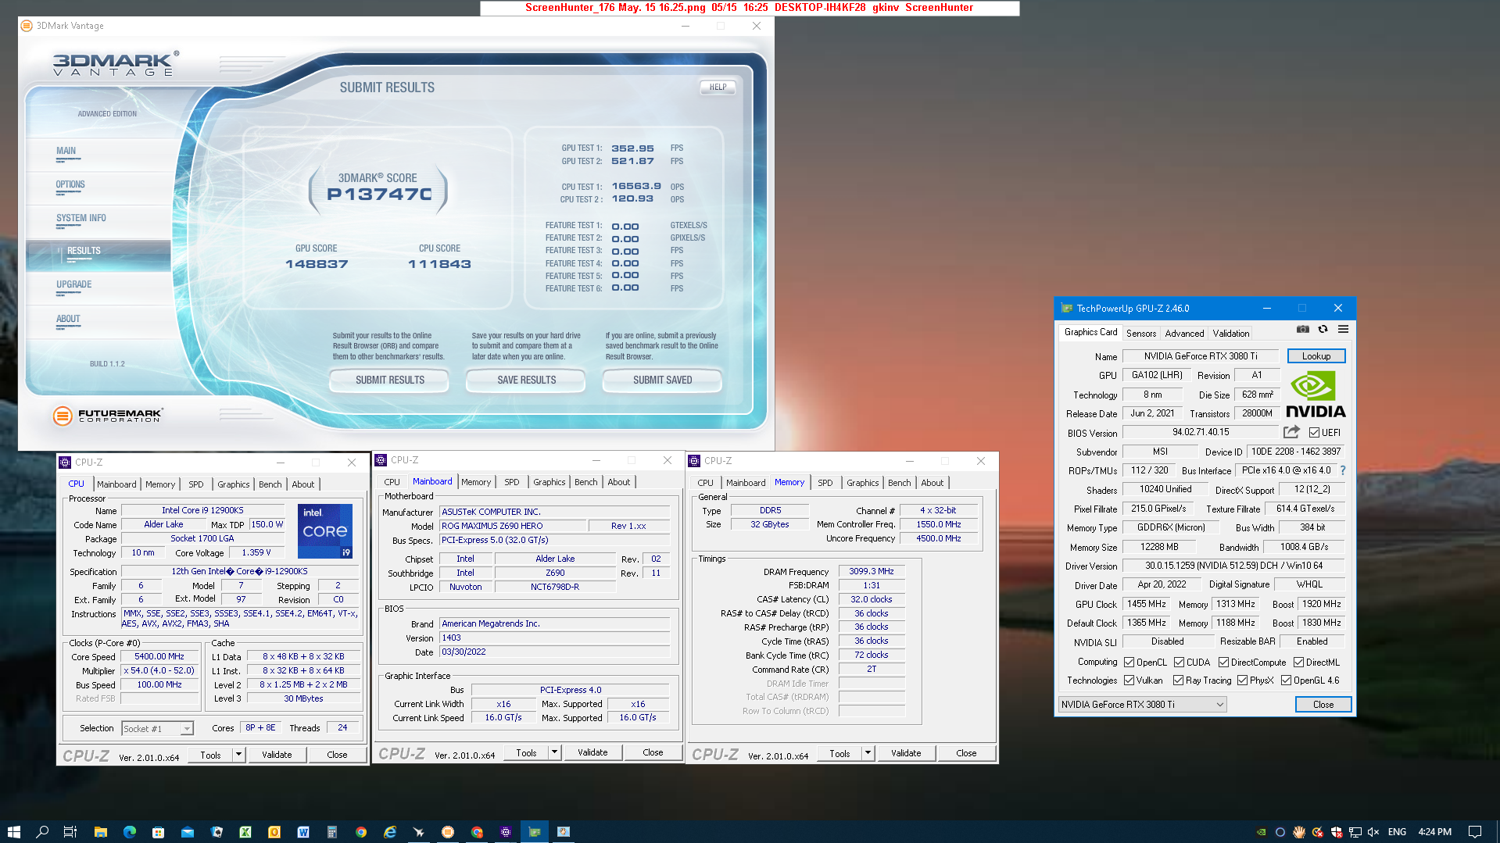1500x843 pixels.
Task: Click Lookup button in GPU-Z
Action: [x=1316, y=356]
